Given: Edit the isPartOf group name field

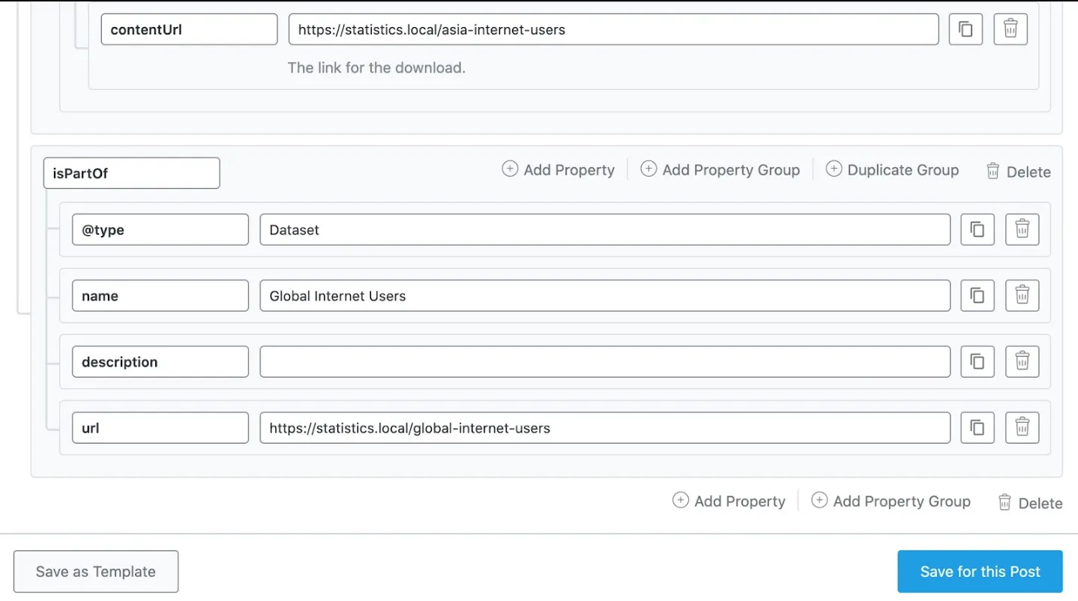Looking at the screenshot, I should pos(131,173).
